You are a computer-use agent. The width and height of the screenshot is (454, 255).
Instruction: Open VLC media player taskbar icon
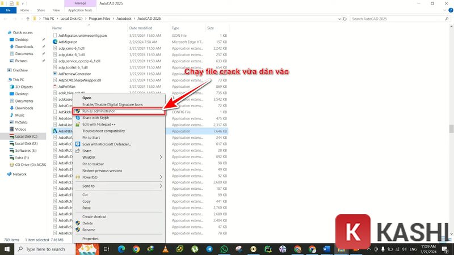coord(165,249)
